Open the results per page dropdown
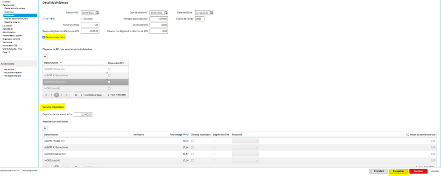Viewport: 441px width, 176px height. tap(78, 95)
